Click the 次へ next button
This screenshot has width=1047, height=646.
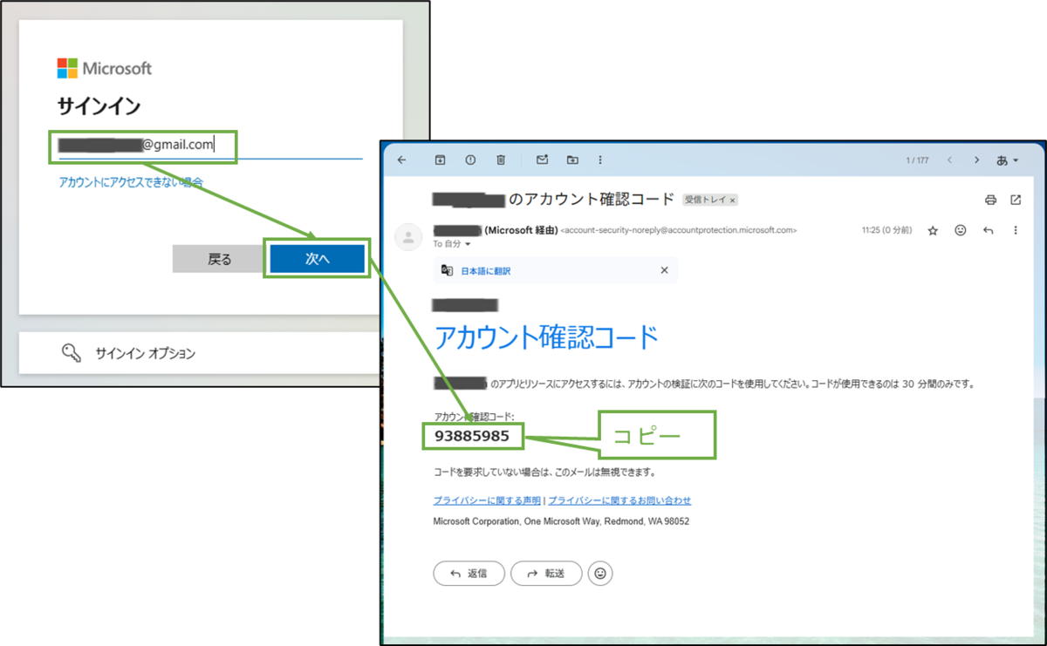click(x=317, y=259)
